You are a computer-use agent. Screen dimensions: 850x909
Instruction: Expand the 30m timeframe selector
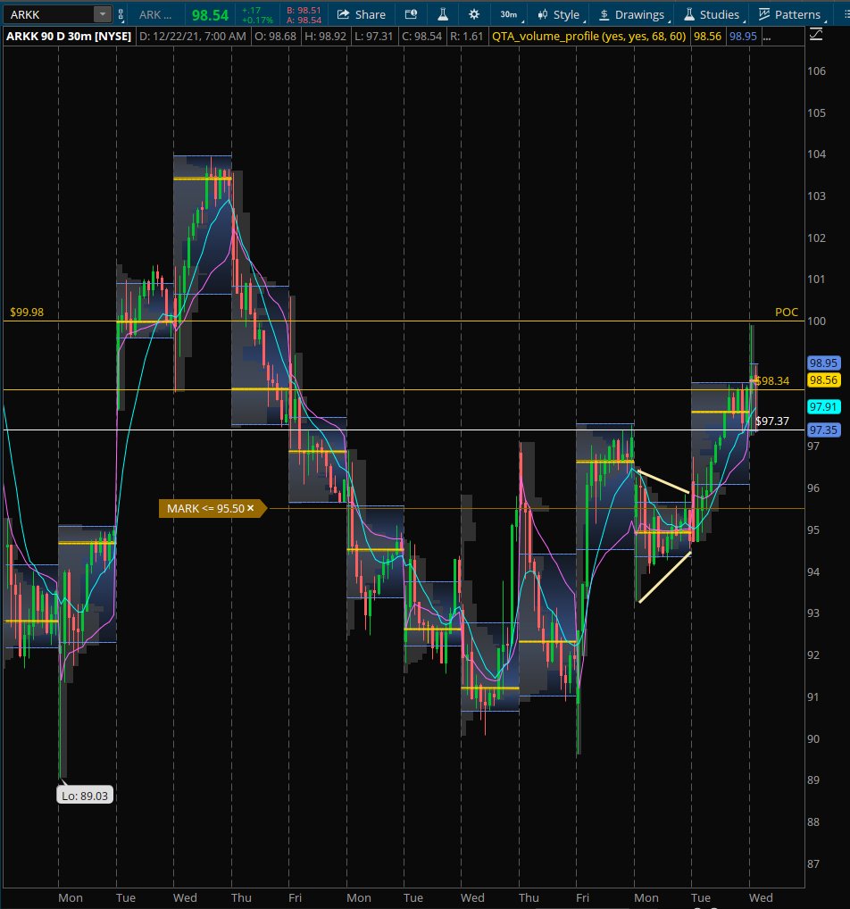pyautogui.click(x=509, y=14)
